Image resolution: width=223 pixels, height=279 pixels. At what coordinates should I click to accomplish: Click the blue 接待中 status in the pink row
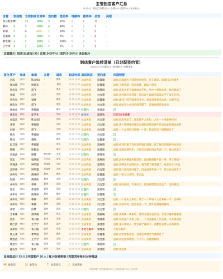tap(85, 114)
